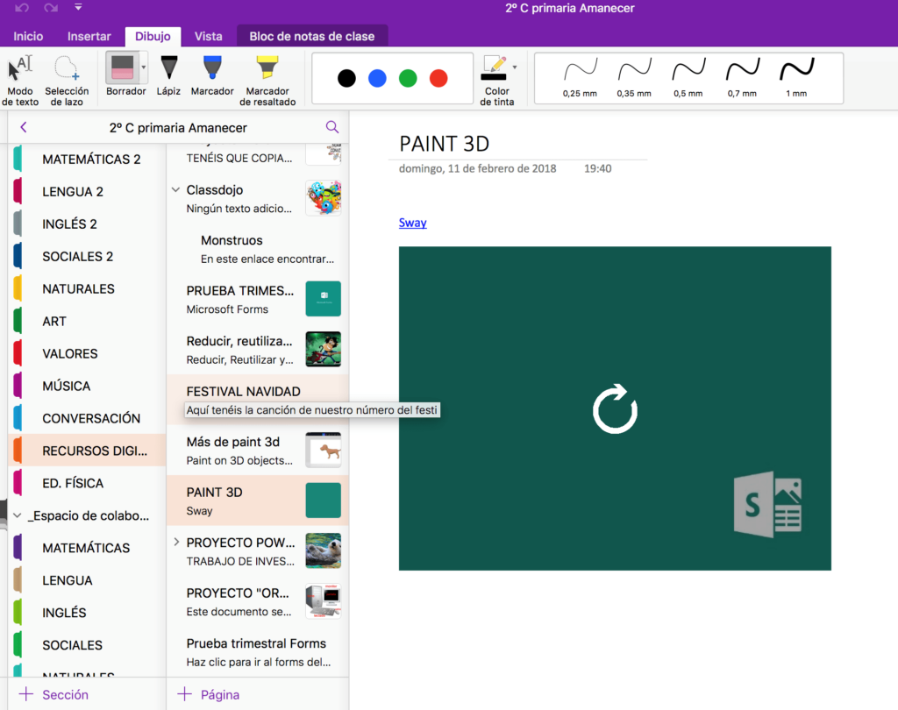The image size is (898, 710).
Task: Select the blue Marcador pen
Action: pyautogui.click(x=212, y=75)
